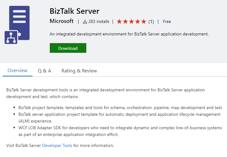Click the short description under the title
Viewport: 227px width, 157px height.
pyautogui.click(x=129, y=34)
